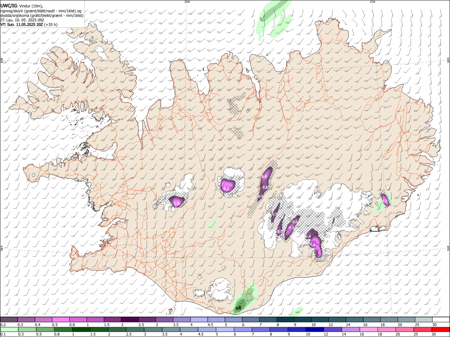Screen dimensions: 450x337
Task: Select upper legend swatch between 0.2 and 0.3
Action: point(9,320)
